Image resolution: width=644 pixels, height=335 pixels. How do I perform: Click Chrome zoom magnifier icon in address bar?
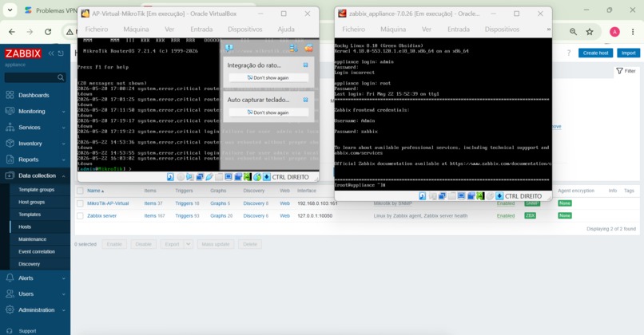pos(573,32)
